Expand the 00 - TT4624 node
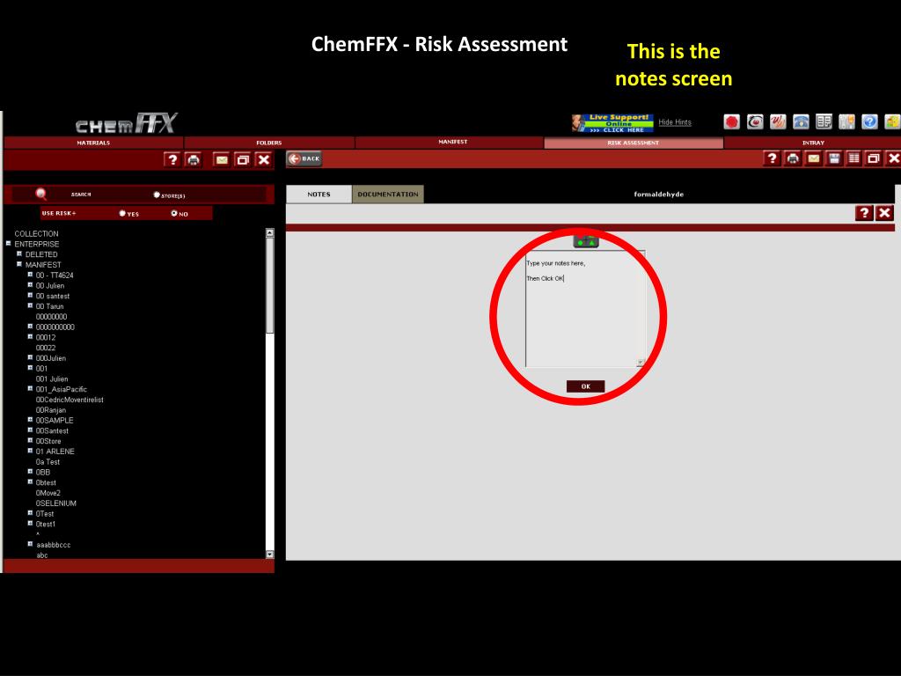This screenshot has width=901, height=676. coord(31,275)
